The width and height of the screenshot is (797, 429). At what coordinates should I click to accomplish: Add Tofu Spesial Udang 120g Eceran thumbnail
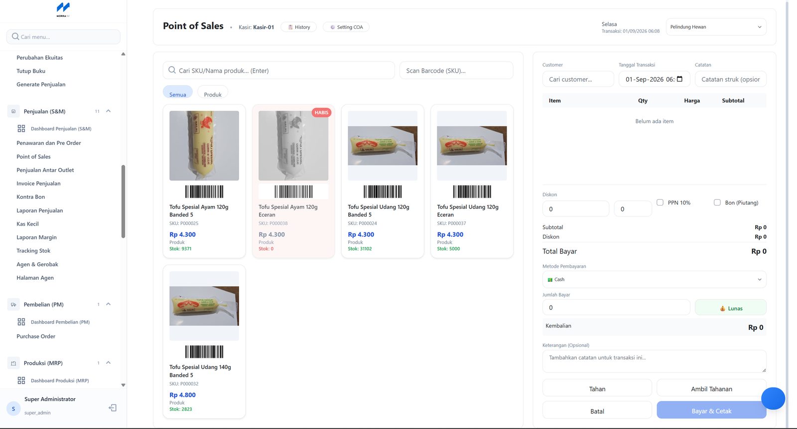click(x=472, y=145)
